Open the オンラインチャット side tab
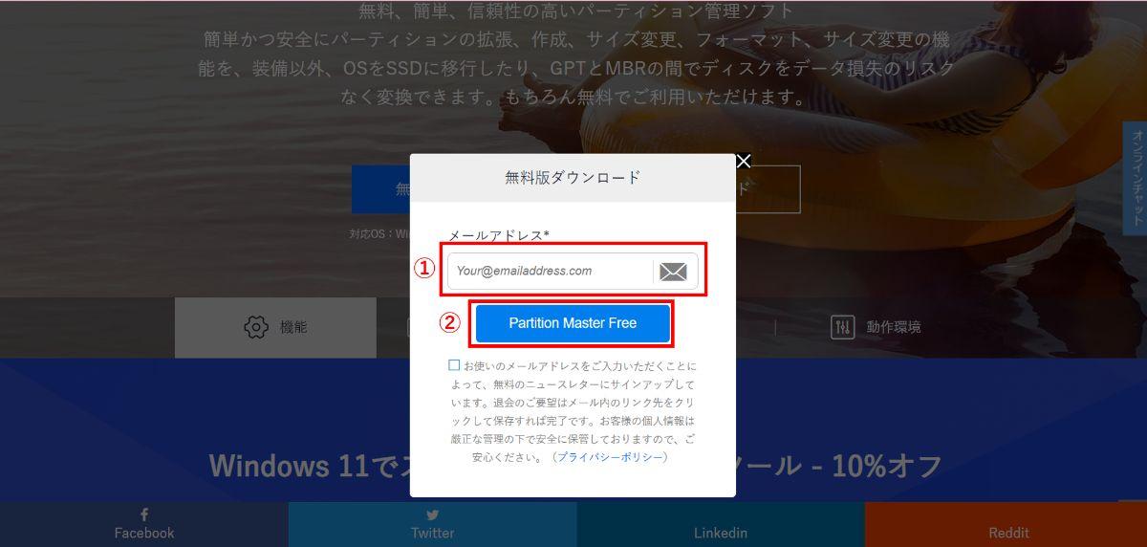This screenshot has height=547, width=1147. [x=1136, y=178]
